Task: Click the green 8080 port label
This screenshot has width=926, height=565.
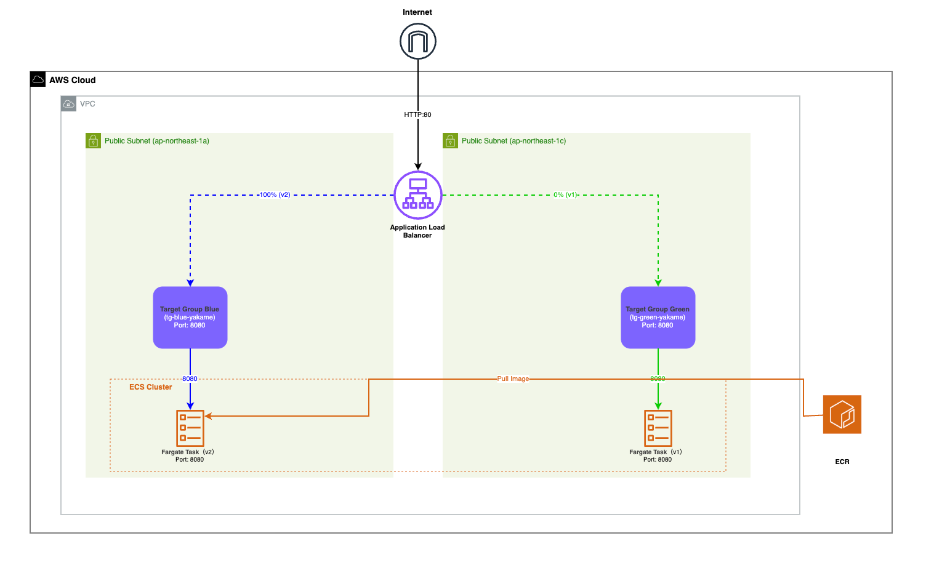Action: 658,379
